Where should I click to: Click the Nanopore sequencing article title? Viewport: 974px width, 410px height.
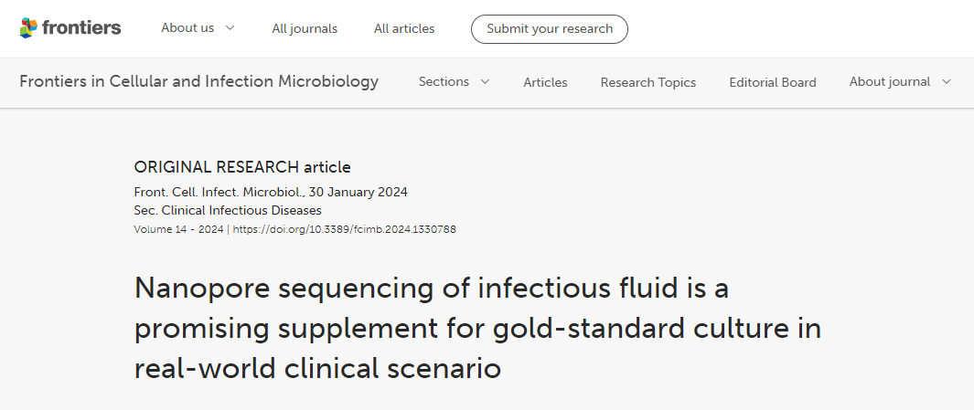click(x=477, y=328)
